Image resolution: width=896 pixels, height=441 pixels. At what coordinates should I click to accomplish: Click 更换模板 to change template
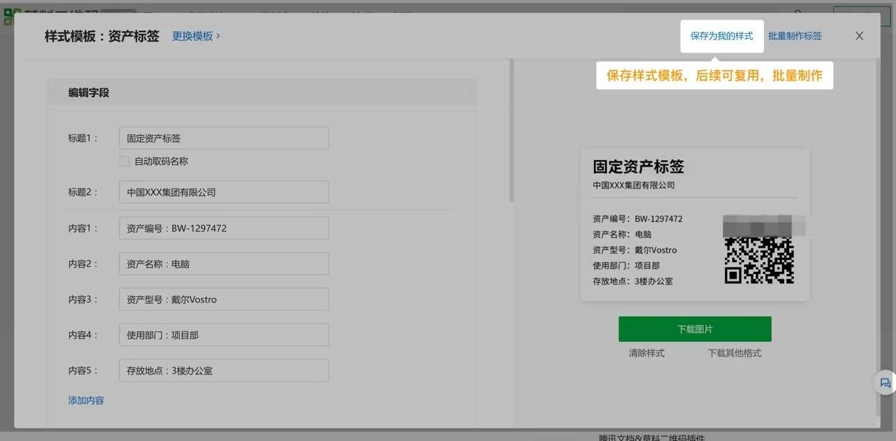[x=196, y=36]
